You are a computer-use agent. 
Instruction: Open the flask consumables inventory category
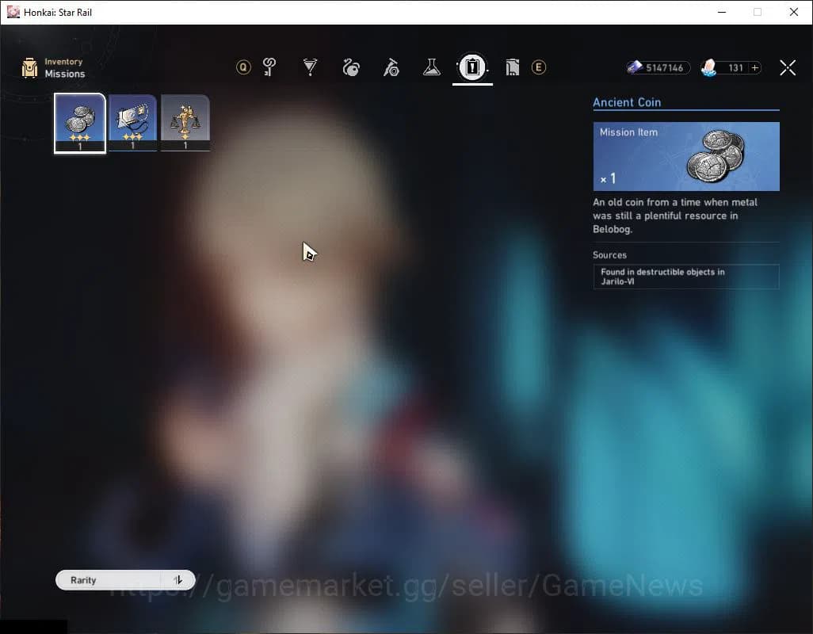click(431, 67)
